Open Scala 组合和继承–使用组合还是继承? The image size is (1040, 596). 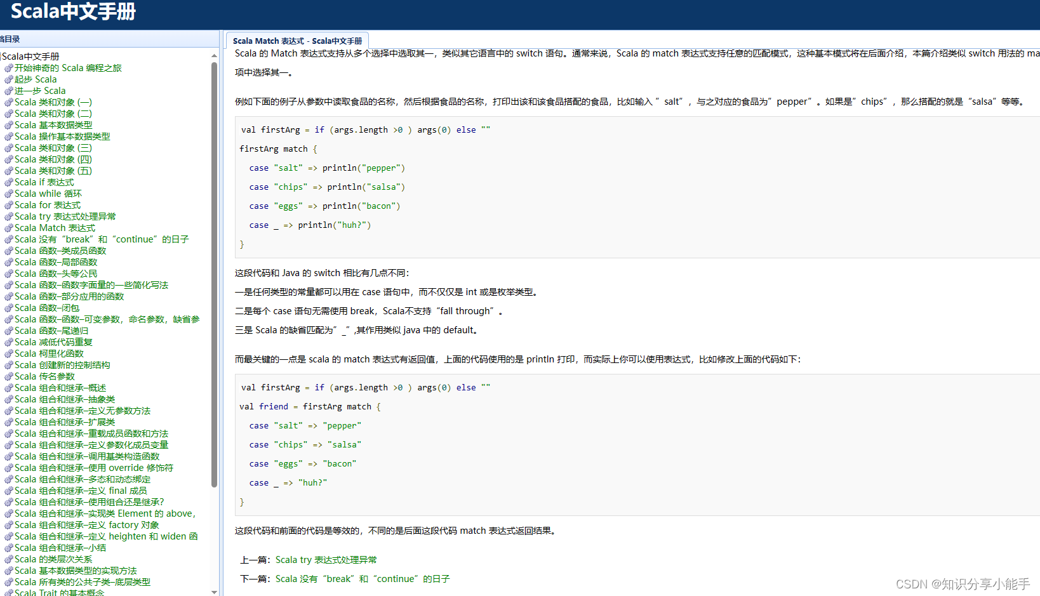pos(90,502)
